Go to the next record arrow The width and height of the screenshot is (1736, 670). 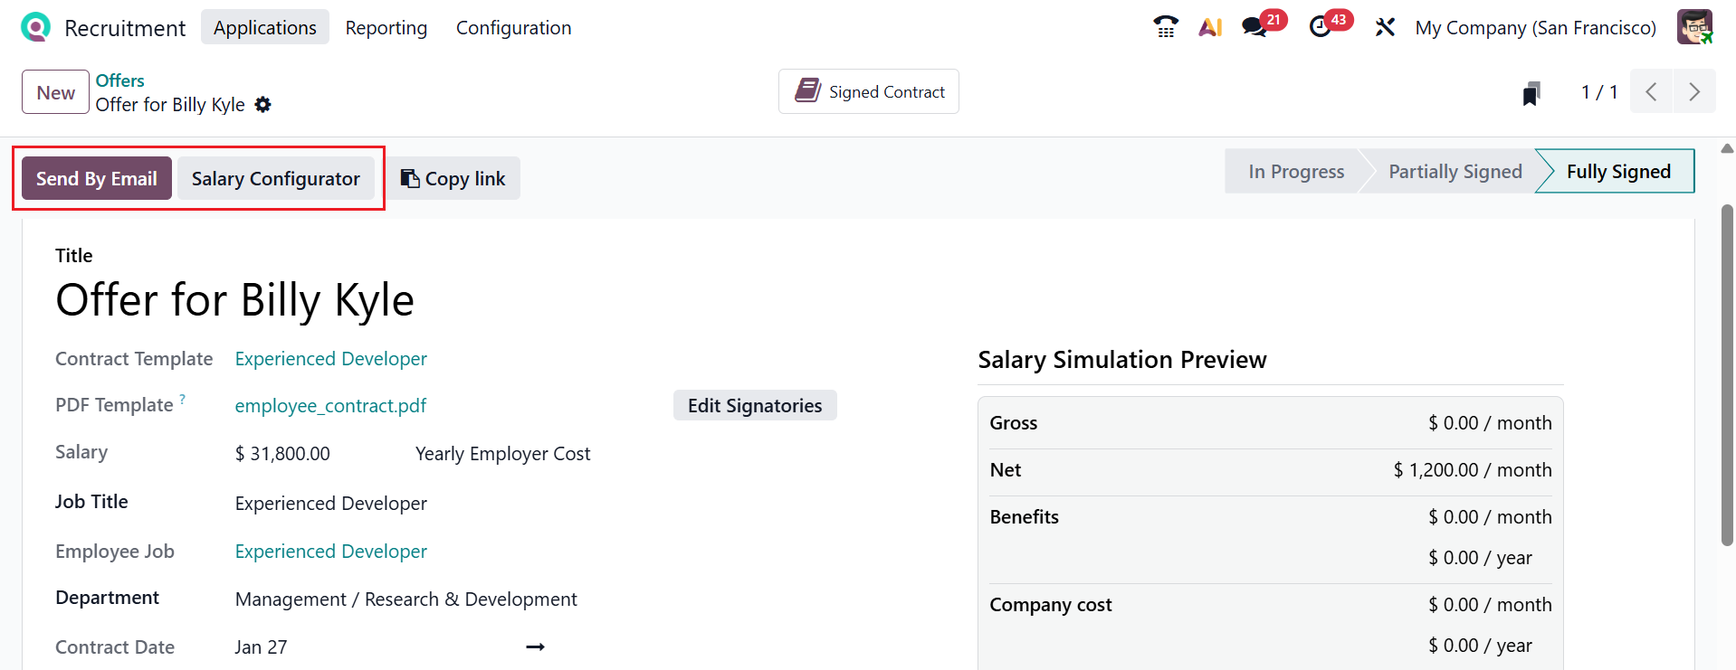point(1694,91)
